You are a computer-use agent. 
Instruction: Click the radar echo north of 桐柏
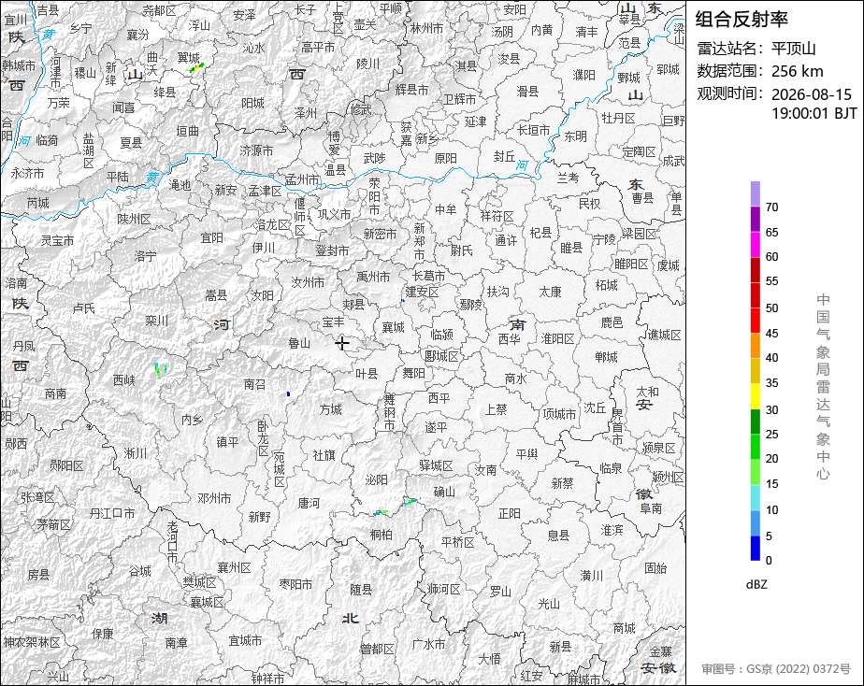click(381, 512)
